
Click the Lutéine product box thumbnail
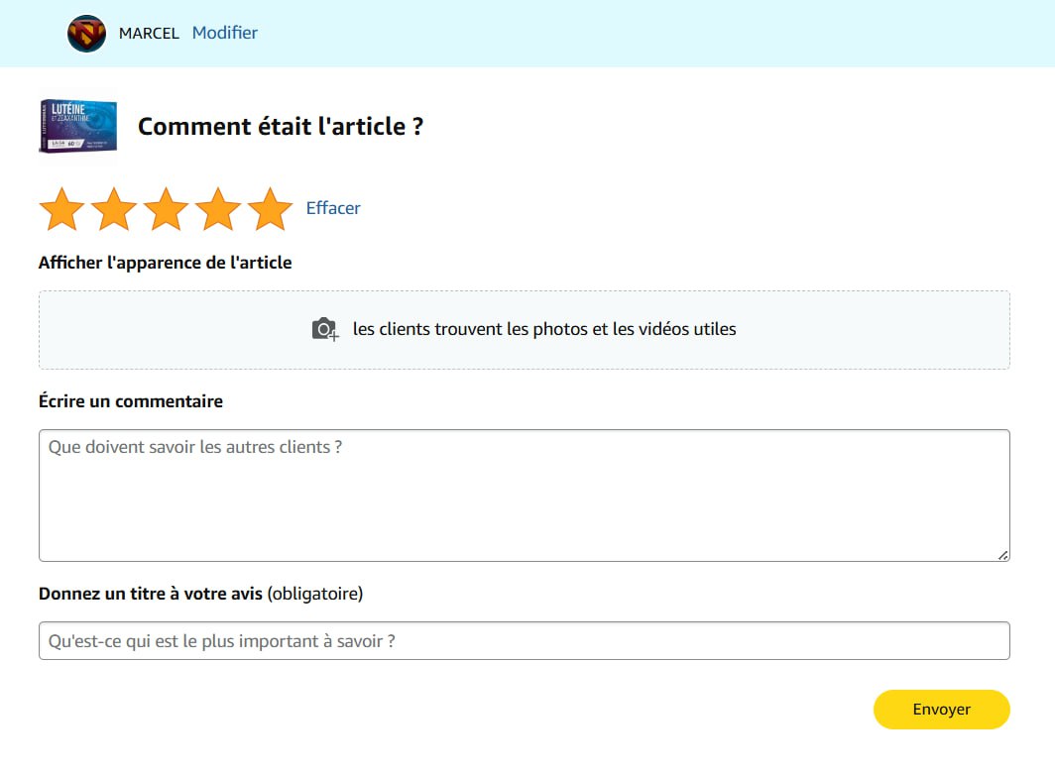pyautogui.click(x=77, y=126)
